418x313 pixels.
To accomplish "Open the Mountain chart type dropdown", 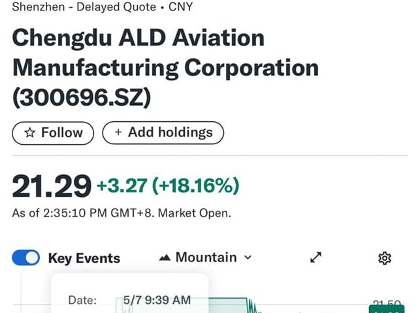I will (x=205, y=258).
